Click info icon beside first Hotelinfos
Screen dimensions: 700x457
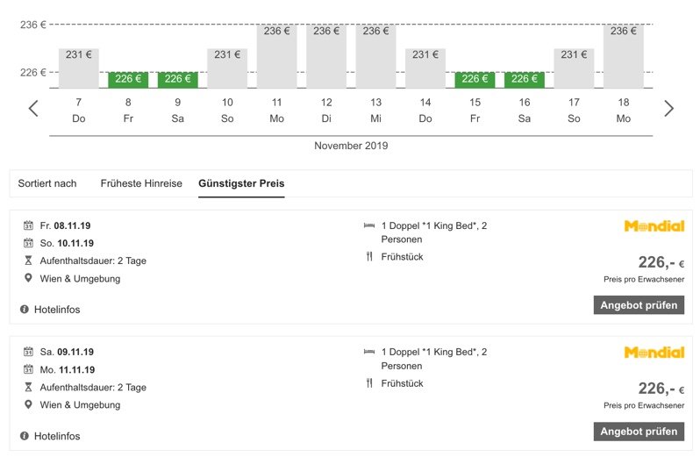(x=25, y=310)
